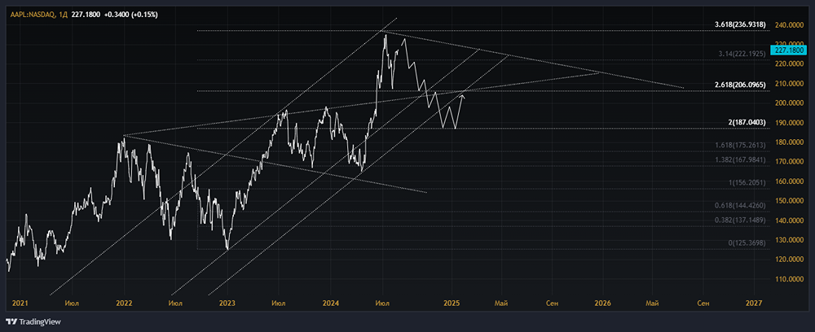The height and width of the screenshot is (332, 815).
Task: Click the Июл label between 2021 and 2022
Action: (x=73, y=303)
